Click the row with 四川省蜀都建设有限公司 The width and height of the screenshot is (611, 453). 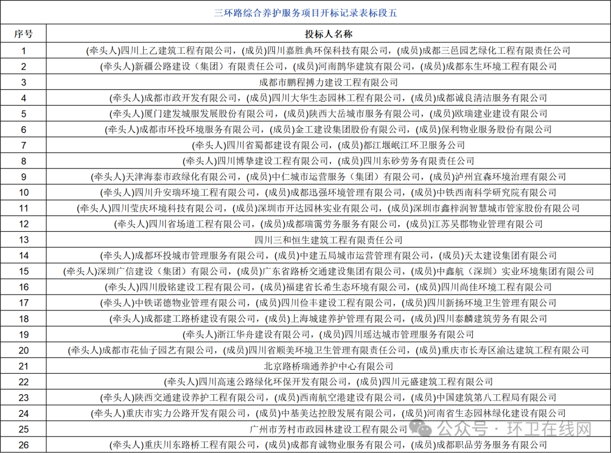point(305,145)
